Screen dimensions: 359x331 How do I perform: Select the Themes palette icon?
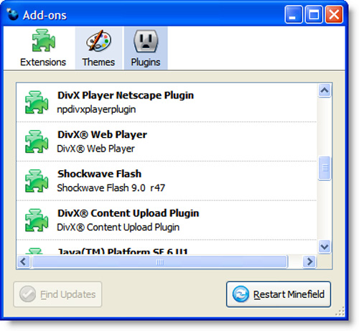(x=98, y=40)
